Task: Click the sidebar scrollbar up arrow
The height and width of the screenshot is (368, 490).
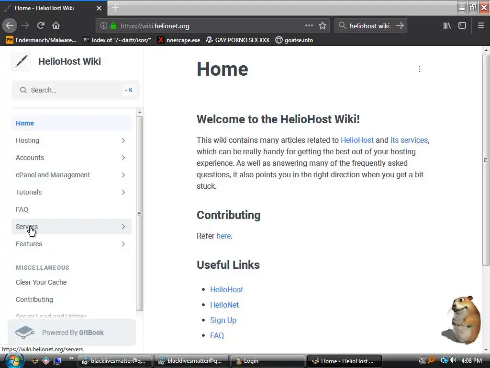Action: pyautogui.click(x=140, y=112)
